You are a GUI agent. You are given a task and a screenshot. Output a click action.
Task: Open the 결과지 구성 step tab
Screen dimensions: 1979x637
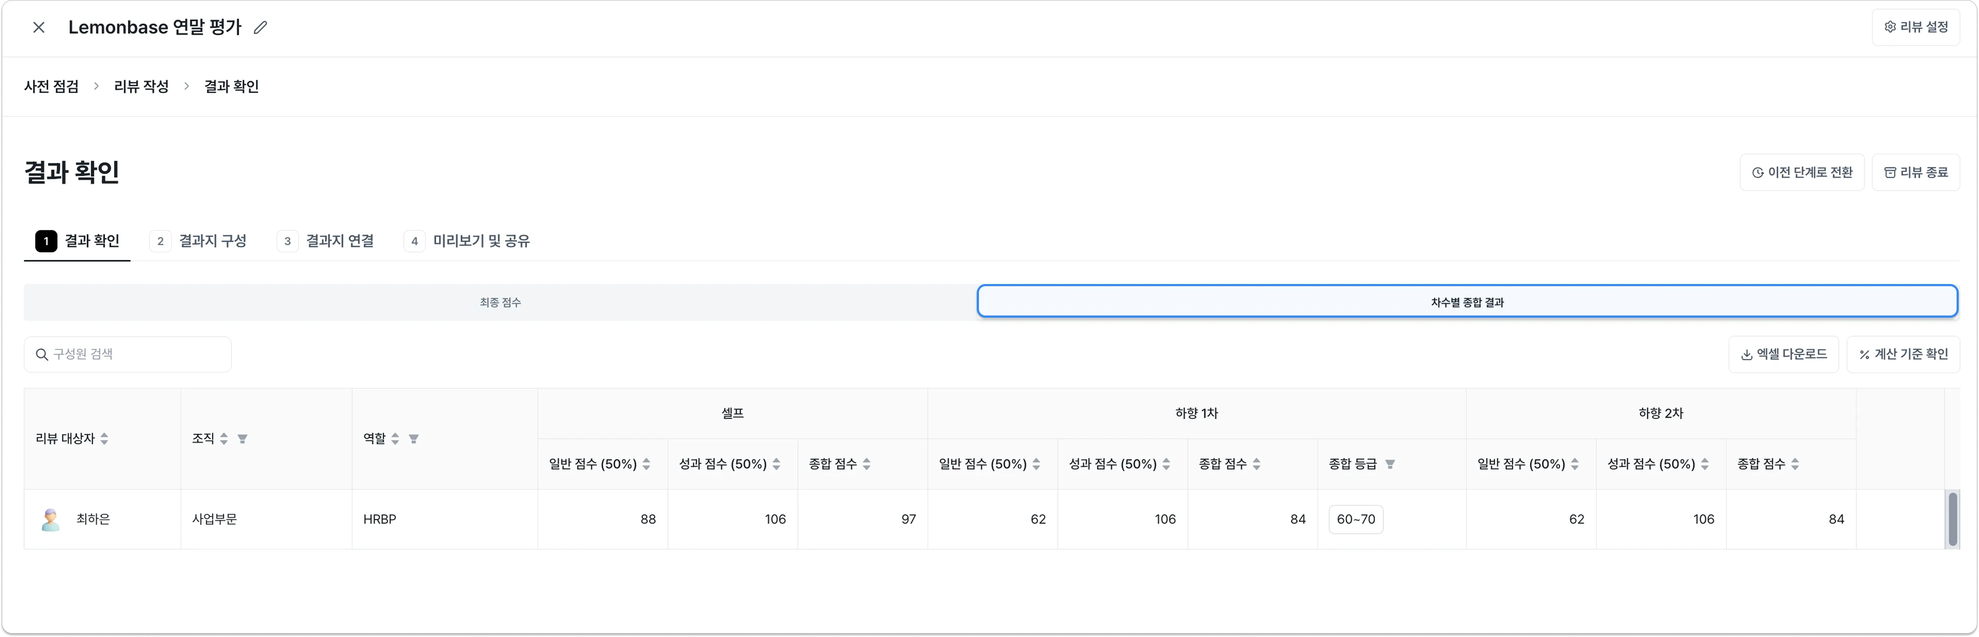coord(198,241)
